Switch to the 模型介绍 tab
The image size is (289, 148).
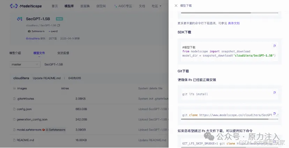15,53
